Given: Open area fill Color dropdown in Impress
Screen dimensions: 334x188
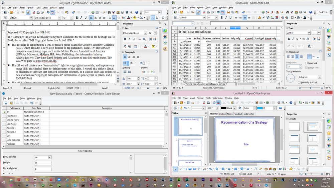Looking at the screenshot, I should coord(255,108).
